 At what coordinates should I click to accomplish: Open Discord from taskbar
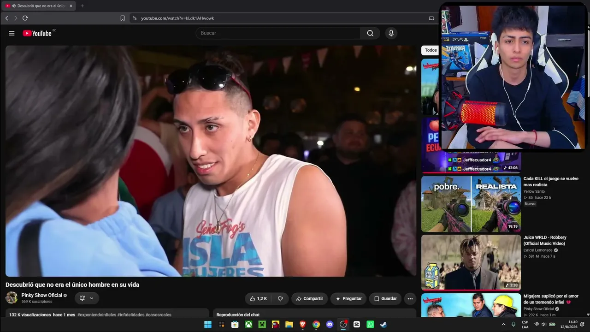(330, 325)
